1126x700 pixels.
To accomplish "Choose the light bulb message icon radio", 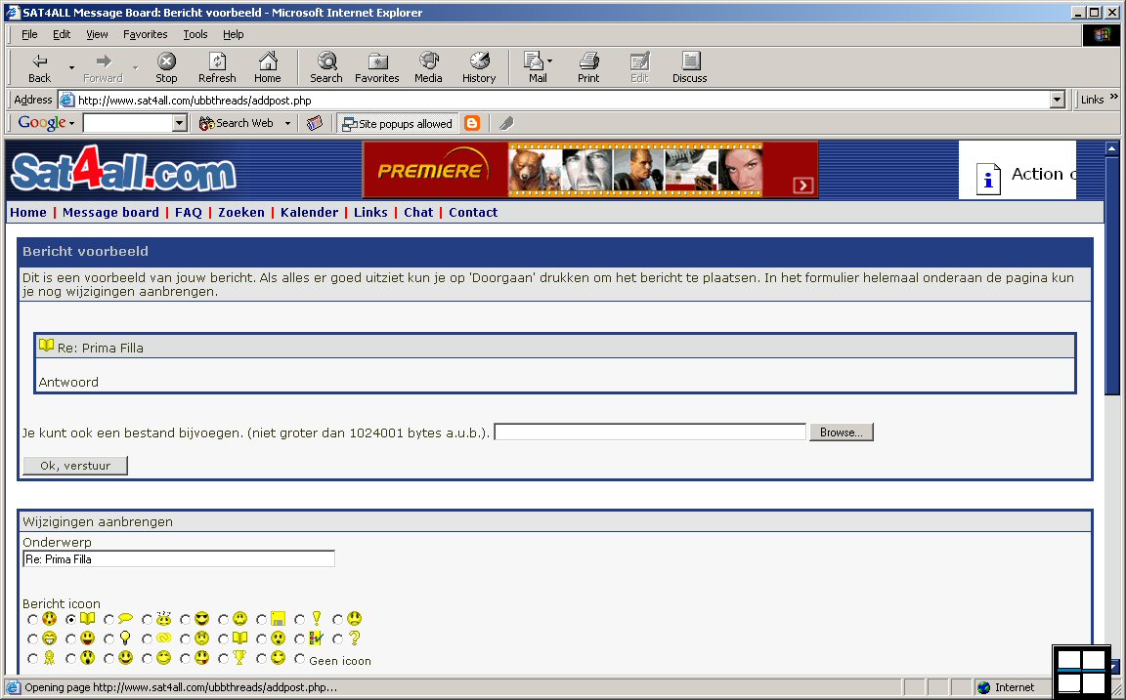I will tap(109, 638).
